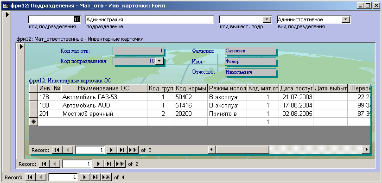Select subform Мат_ответственные record selector arrow
Screen dimensions: 382x183
coord(21,46)
